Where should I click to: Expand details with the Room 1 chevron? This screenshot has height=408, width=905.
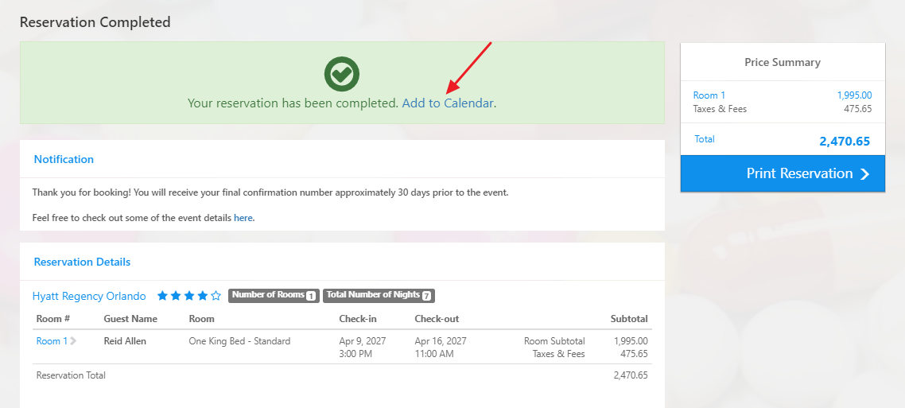coord(73,341)
